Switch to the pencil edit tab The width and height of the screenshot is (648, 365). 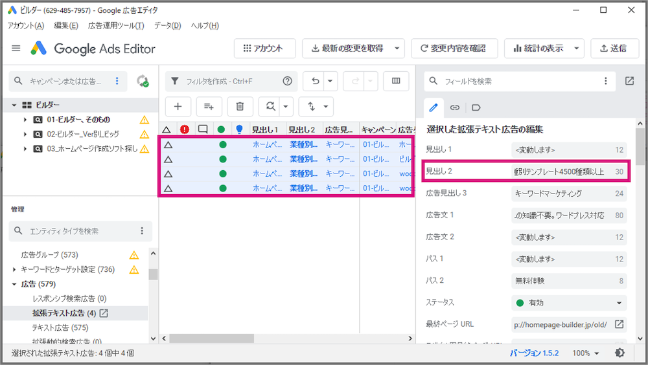tap(434, 108)
